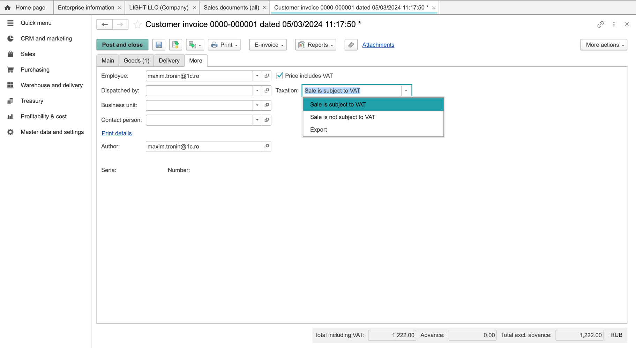This screenshot has width=636, height=348.
Task: Click open-form icon next to Contact person
Action: (267, 120)
